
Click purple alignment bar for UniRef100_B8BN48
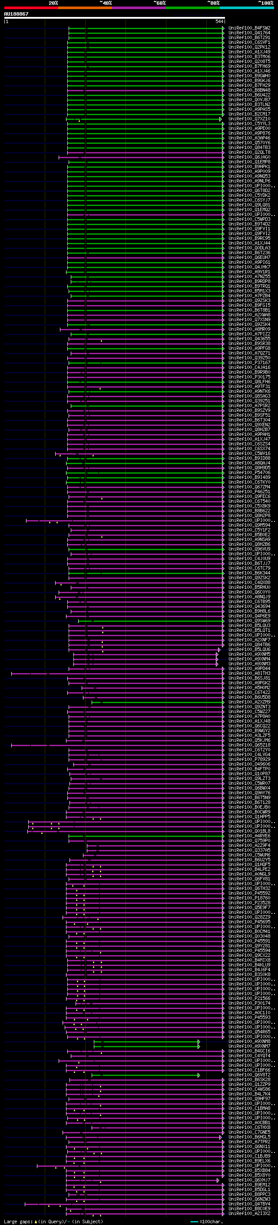point(146,90)
